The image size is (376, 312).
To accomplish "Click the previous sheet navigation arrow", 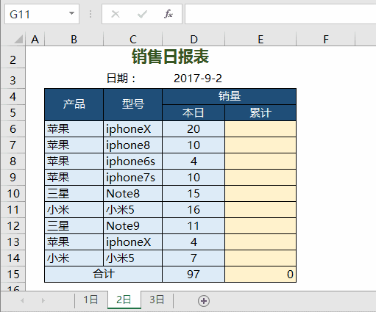I will pyautogui.click(x=22, y=300).
